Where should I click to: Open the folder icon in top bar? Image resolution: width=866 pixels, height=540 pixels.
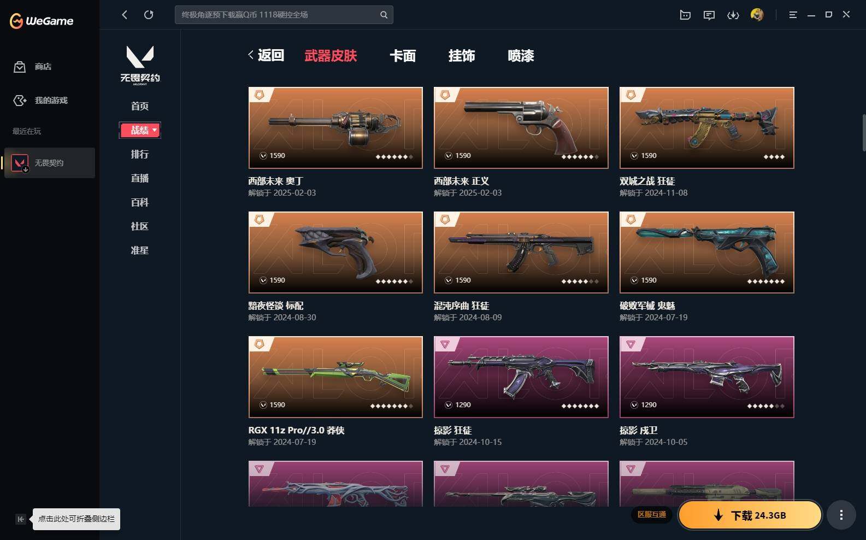click(685, 15)
